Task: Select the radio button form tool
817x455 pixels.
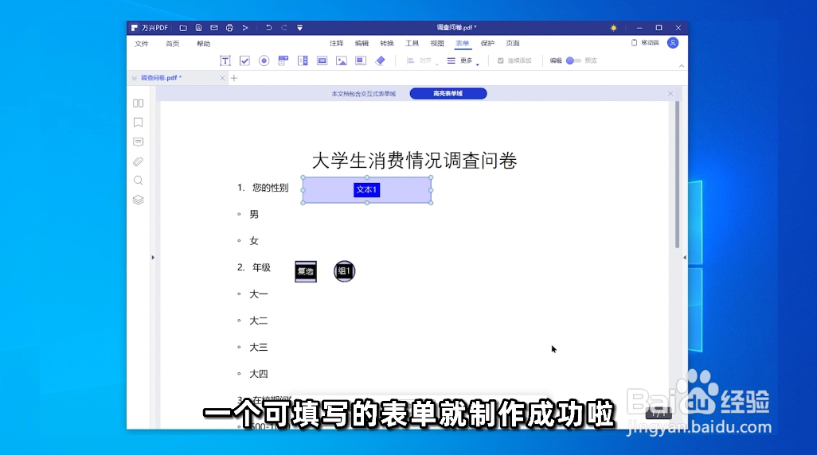Action: pos(264,61)
